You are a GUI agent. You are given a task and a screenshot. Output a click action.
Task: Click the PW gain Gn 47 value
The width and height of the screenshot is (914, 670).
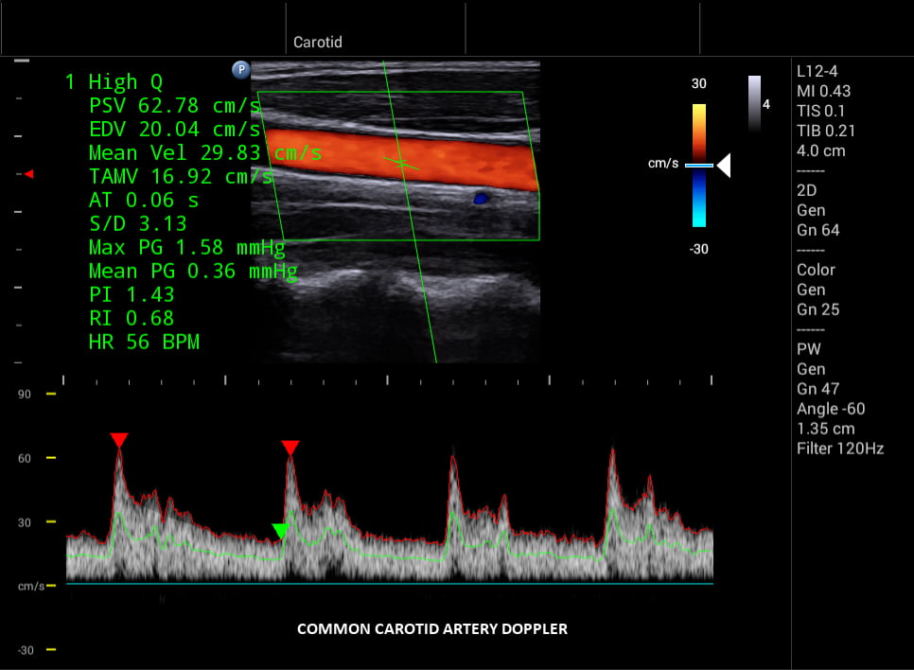(x=817, y=389)
